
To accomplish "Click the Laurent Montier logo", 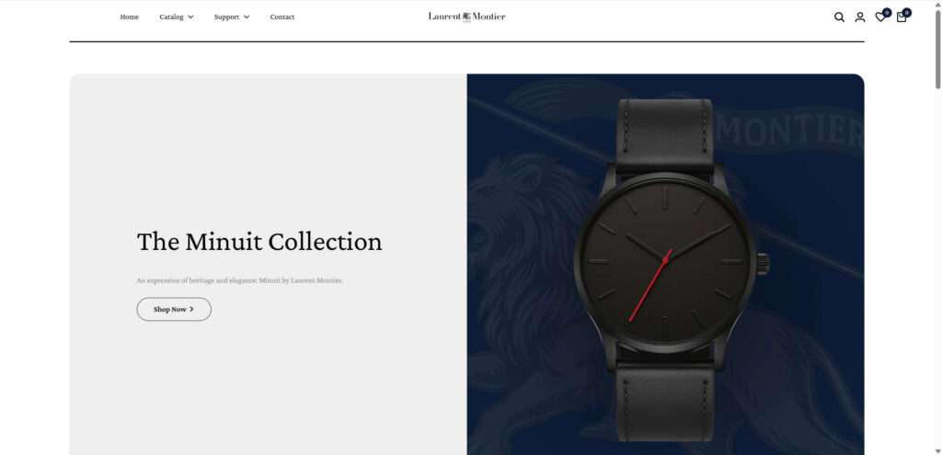I will (466, 17).
